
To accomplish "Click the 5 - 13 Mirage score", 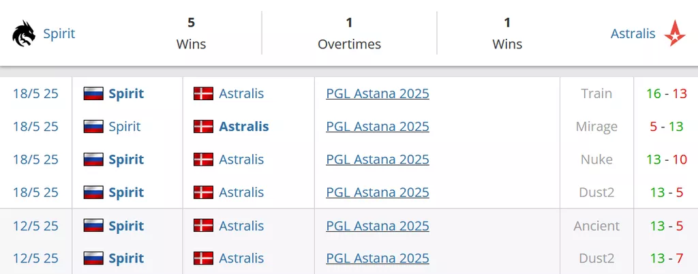I will coord(666,127).
